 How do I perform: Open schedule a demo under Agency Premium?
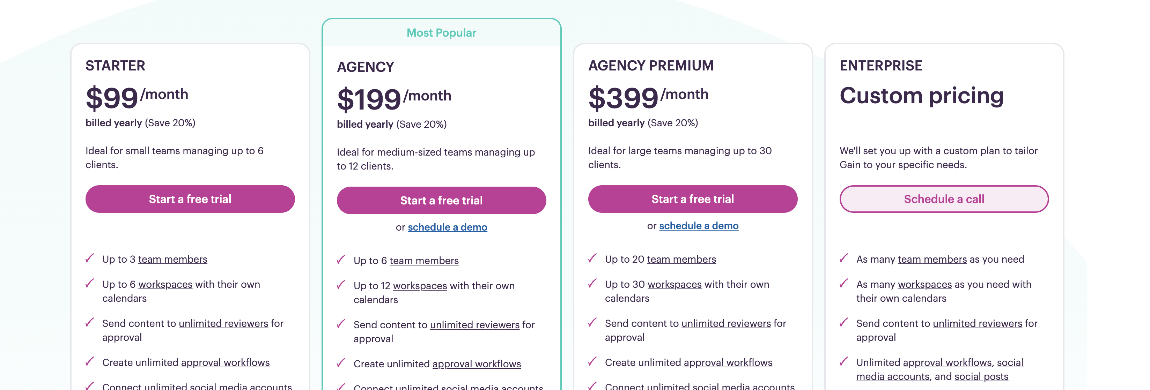(x=699, y=226)
